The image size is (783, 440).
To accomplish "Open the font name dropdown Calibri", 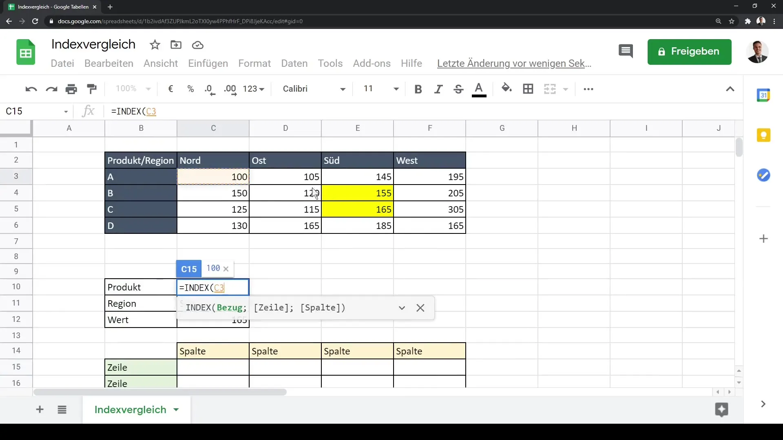I will click(x=313, y=89).
